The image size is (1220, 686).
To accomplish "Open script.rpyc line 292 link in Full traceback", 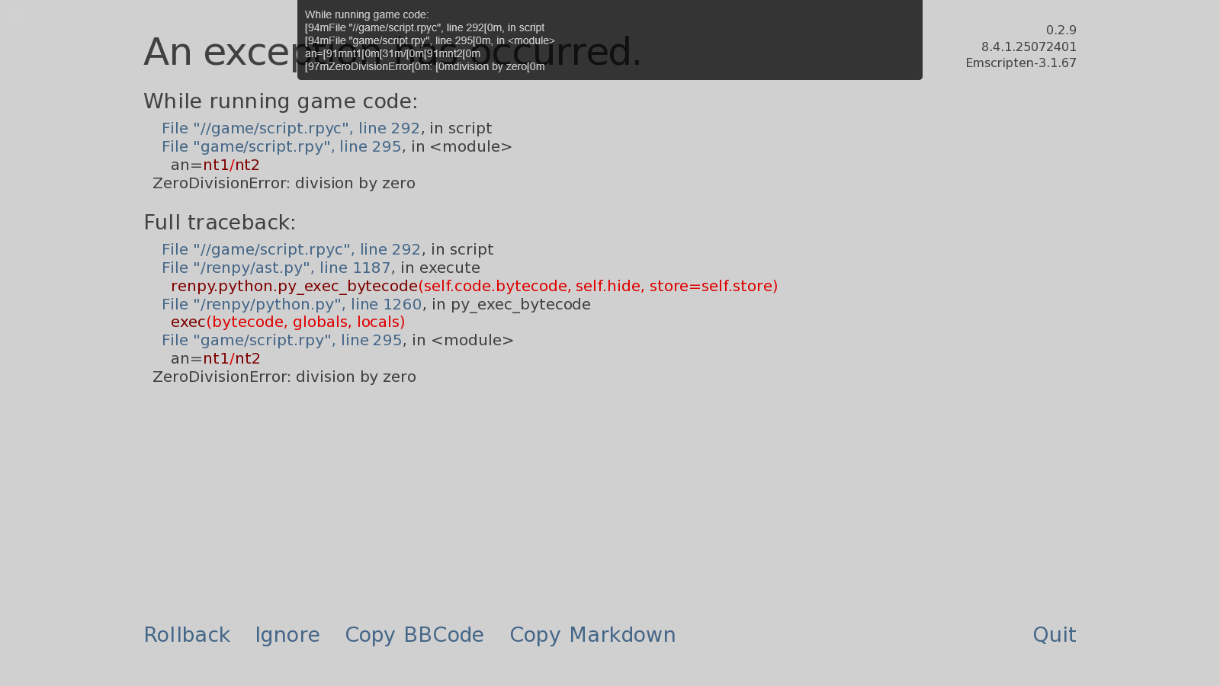I will 291,249.
